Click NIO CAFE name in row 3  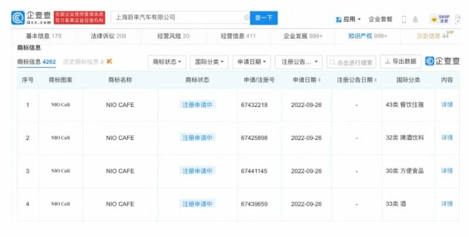coord(120,171)
